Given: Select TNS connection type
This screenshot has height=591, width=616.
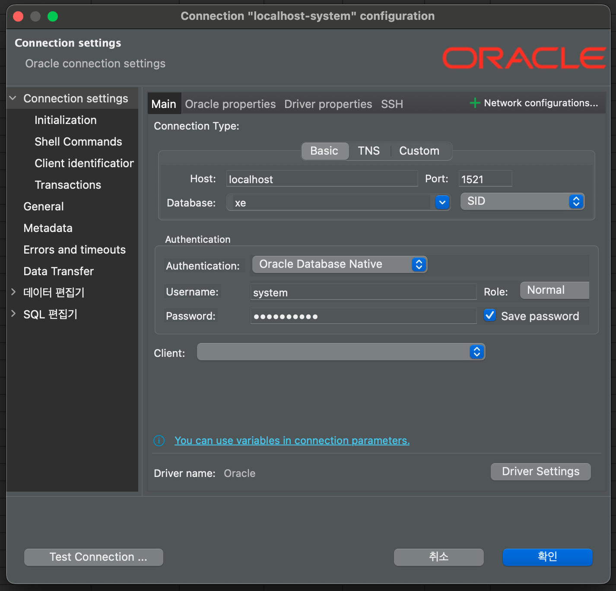Looking at the screenshot, I should 368,151.
